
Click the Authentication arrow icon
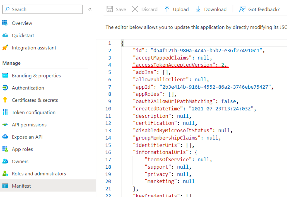5,87
